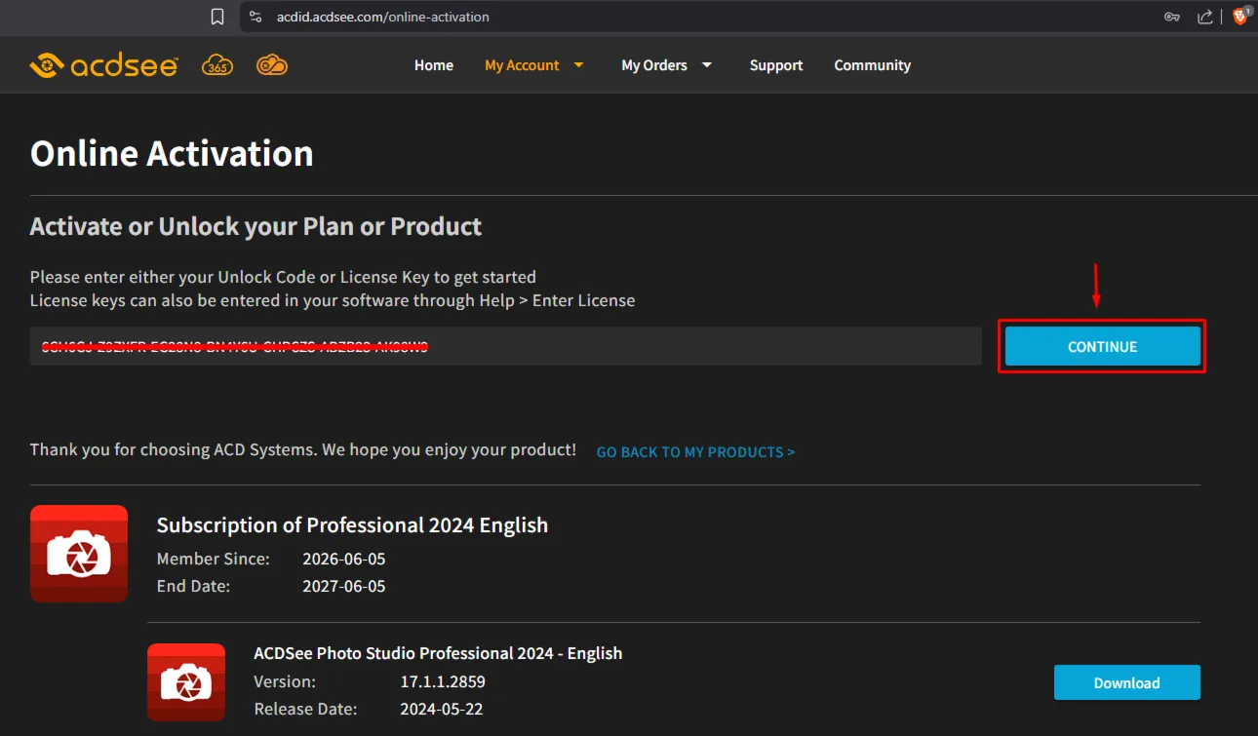
Task: Click the password key icon in the address bar
Action: (x=1172, y=17)
